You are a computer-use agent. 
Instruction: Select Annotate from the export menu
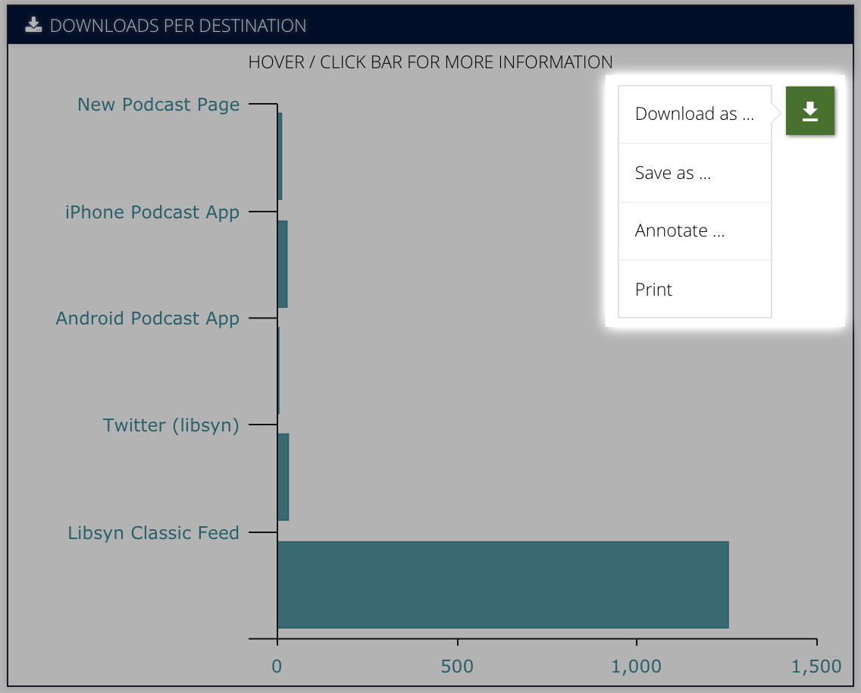point(694,231)
